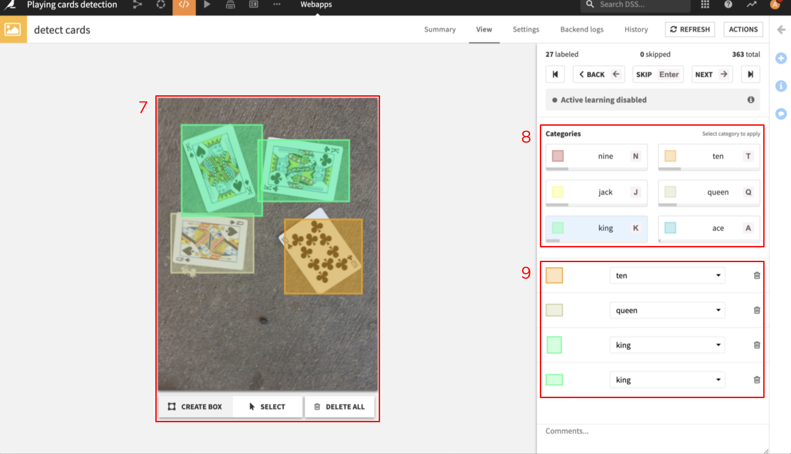791x454 pixels.
Task: Activate the Select tool
Action: pyautogui.click(x=268, y=407)
